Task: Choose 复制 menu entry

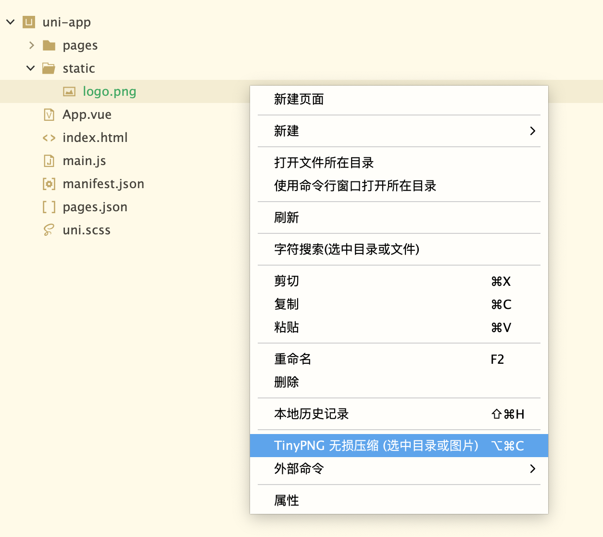Action: pyautogui.click(x=399, y=304)
